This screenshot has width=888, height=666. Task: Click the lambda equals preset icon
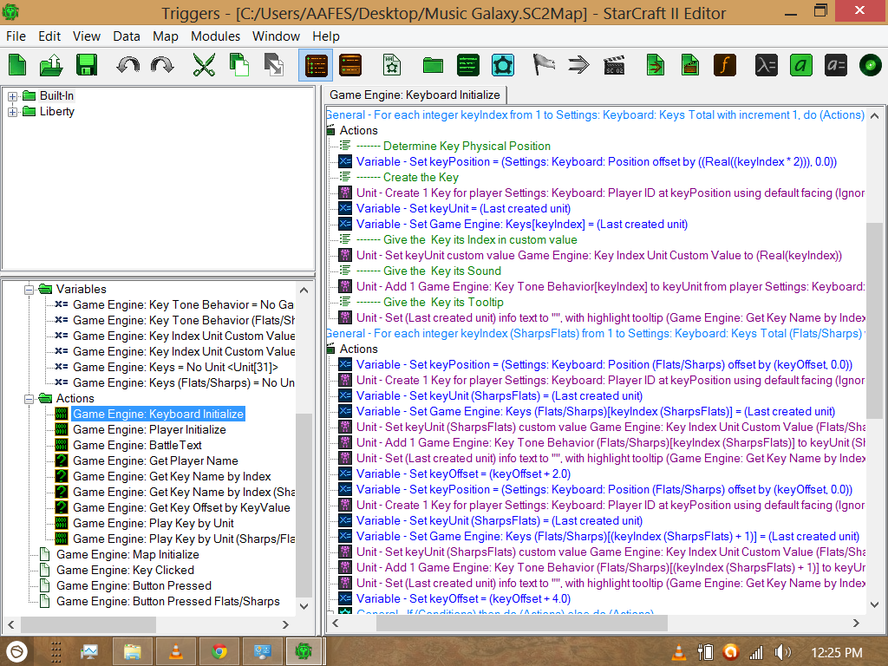766,65
